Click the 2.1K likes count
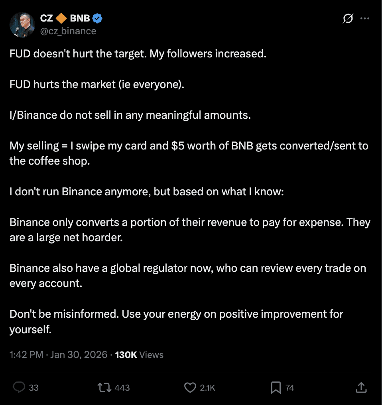382x405 pixels. pos(207,387)
